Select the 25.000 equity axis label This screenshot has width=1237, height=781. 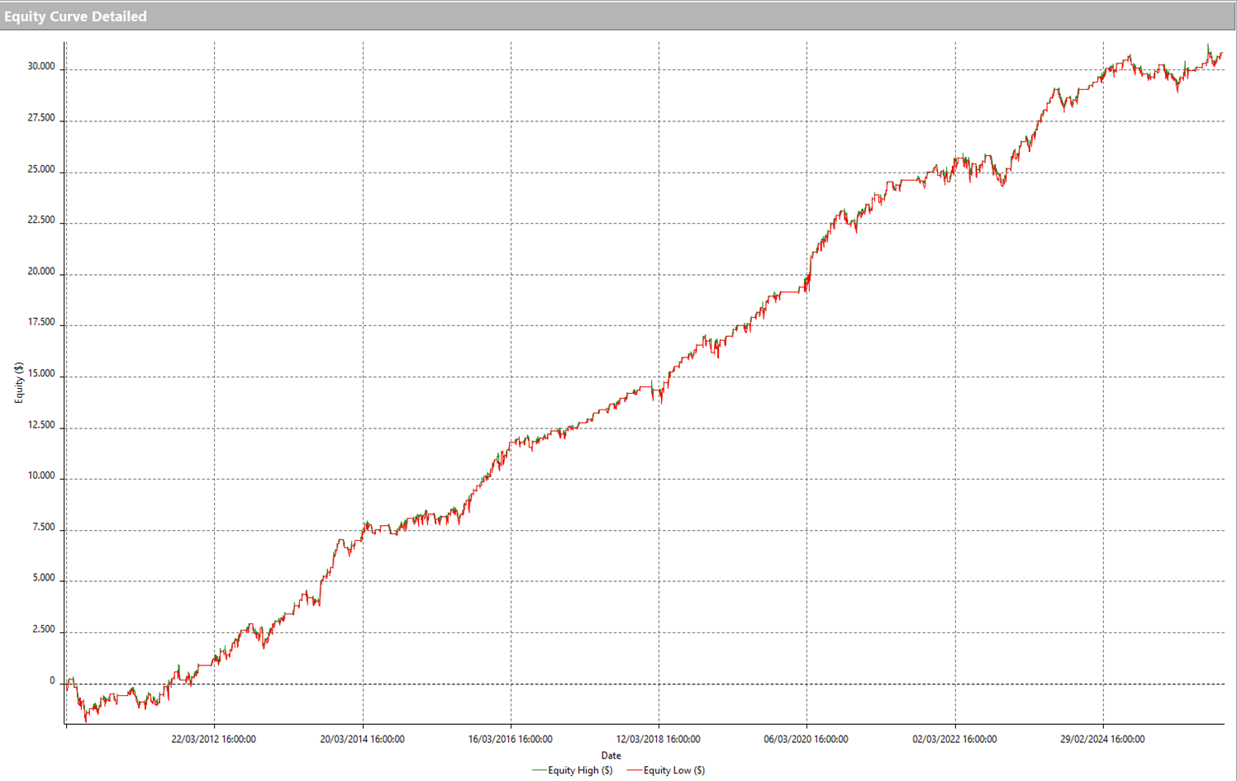[41, 169]
